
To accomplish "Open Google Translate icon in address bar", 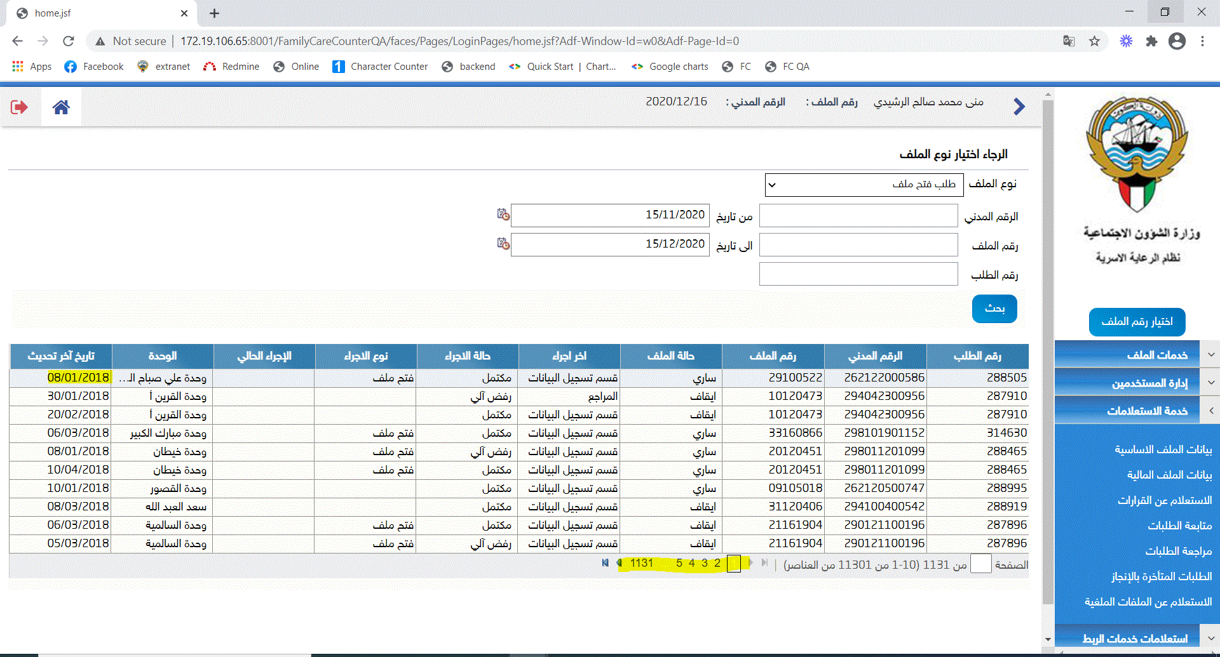I will (1069, 41).
